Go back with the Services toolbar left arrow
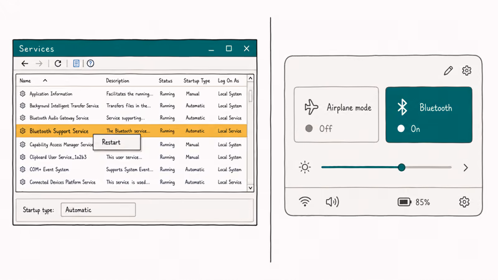The width and height of the screenshot is (498, 280). (x=25, y=63)
